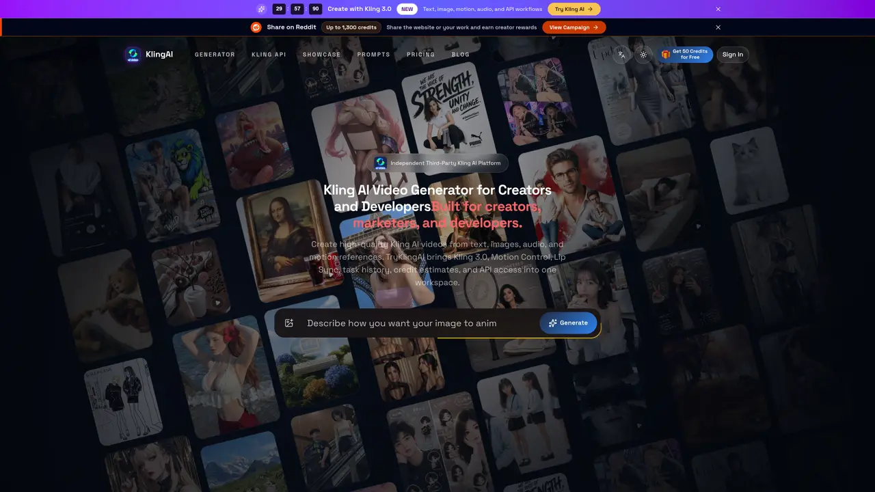Image resolution: width=875 pixels, height=492 pixels.
Task: Click the Try Kling AI button
Action: pyautogui.click(x=574, y=9)
